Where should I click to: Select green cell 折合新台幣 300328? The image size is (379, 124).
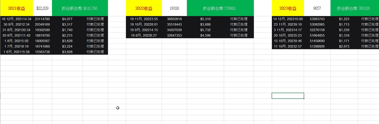tap(355, 8)
